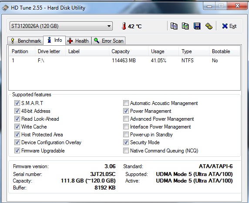Image resolution: width=249 pixels, height=203 pixels.
Task: Click the Label column header
Action: tap(87, 51)
